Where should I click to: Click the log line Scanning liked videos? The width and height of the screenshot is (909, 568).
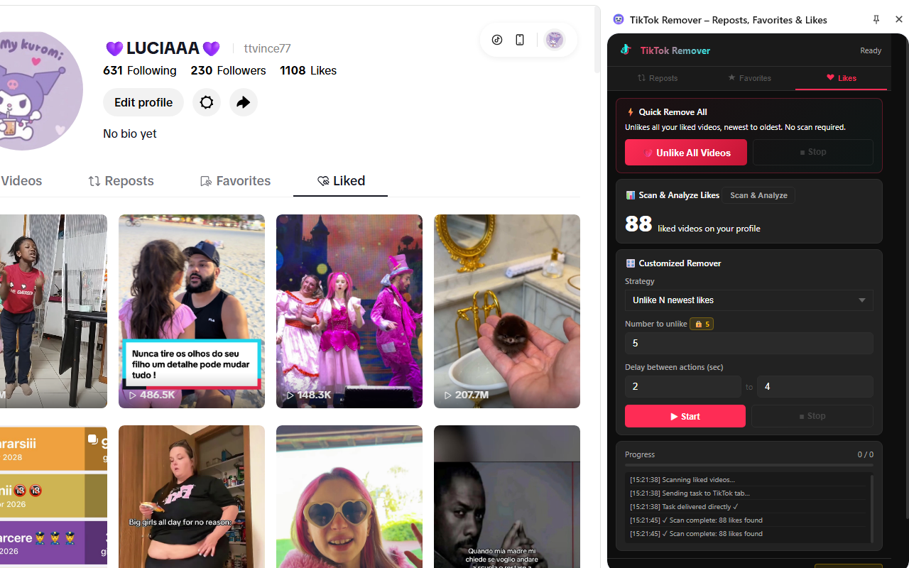(682, 480)
